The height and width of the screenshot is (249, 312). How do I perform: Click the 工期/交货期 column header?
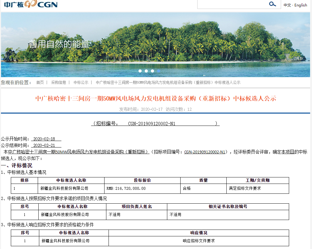pos(258,180)
